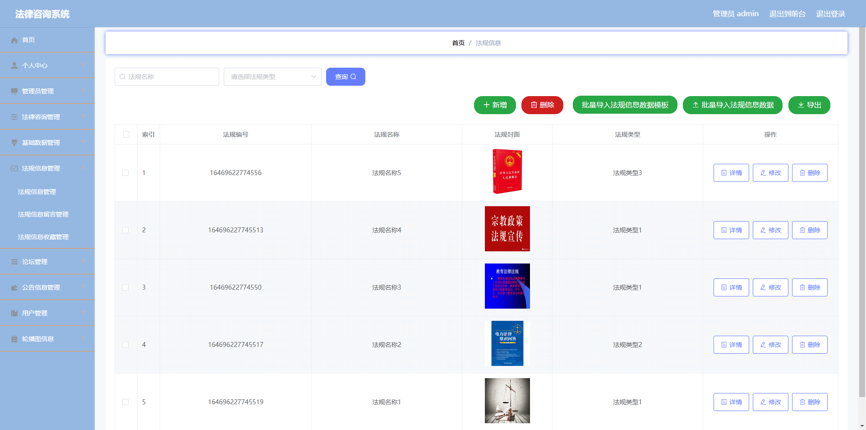866x430 pixels.
Task: Click the home icon in the sidebar
Action: click(14, 40)
